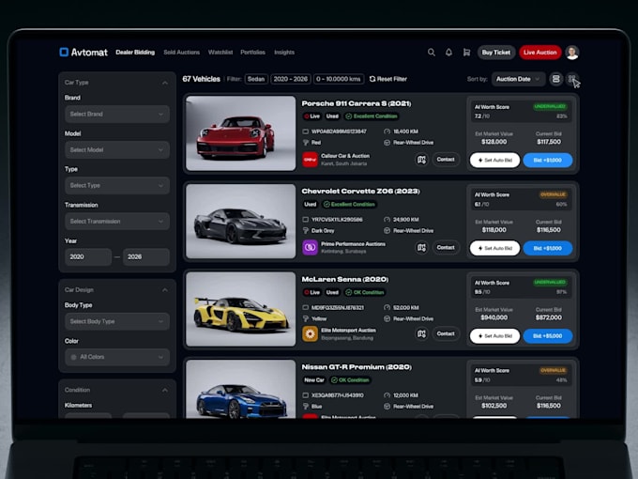The width and height of the screenshot is (638, 479).
Task: Open the search icon in header
Action: 432,53
